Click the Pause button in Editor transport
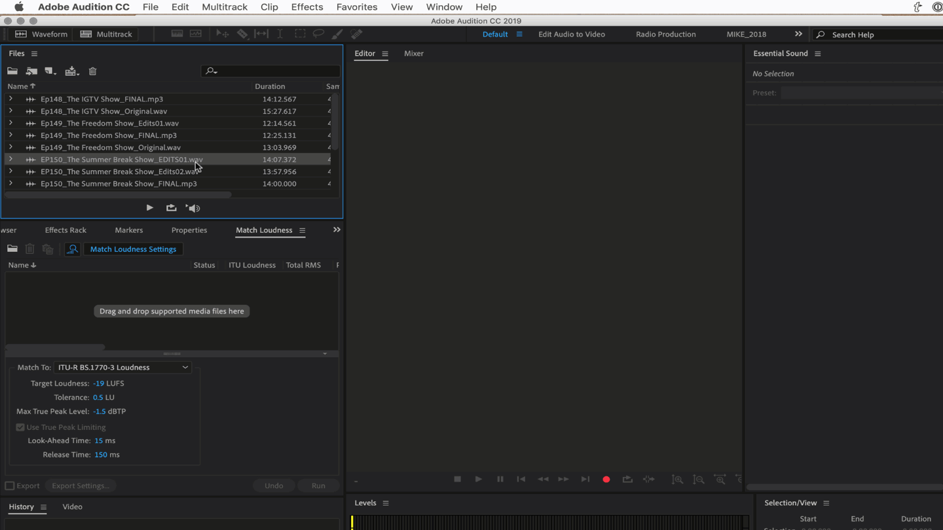 pos(500,480)
